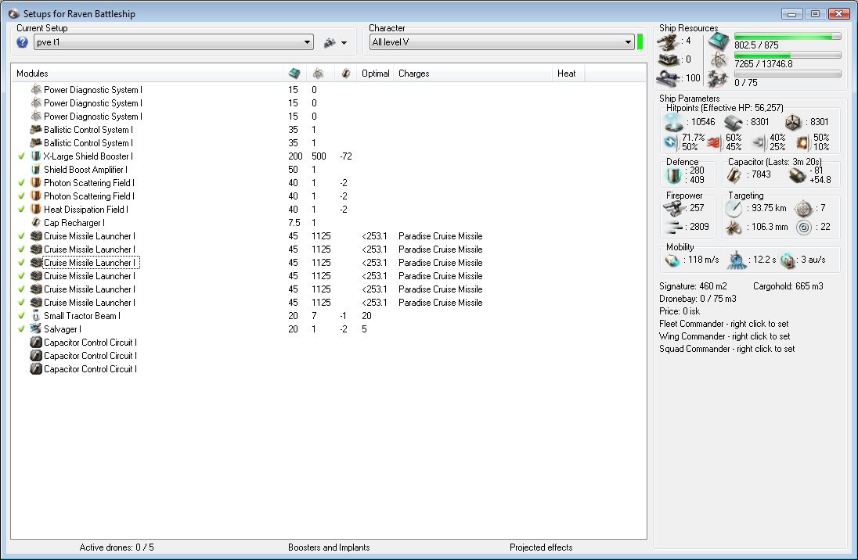Click the X-Large Shield Booster I icon
This screenshot has width=858, height=560.
pyautogui.click(x=35, y=156)
